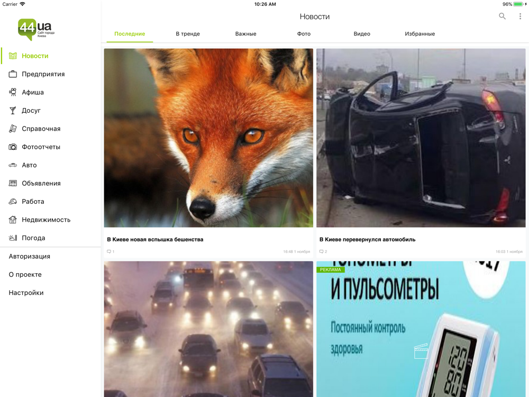The height and width of the screenshot is (397, 529).
Task: Click timestamp 16:03 1 ноября
Action: (509, 251)
